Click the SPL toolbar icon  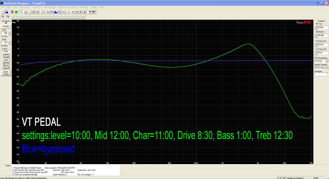click(63, 12)
